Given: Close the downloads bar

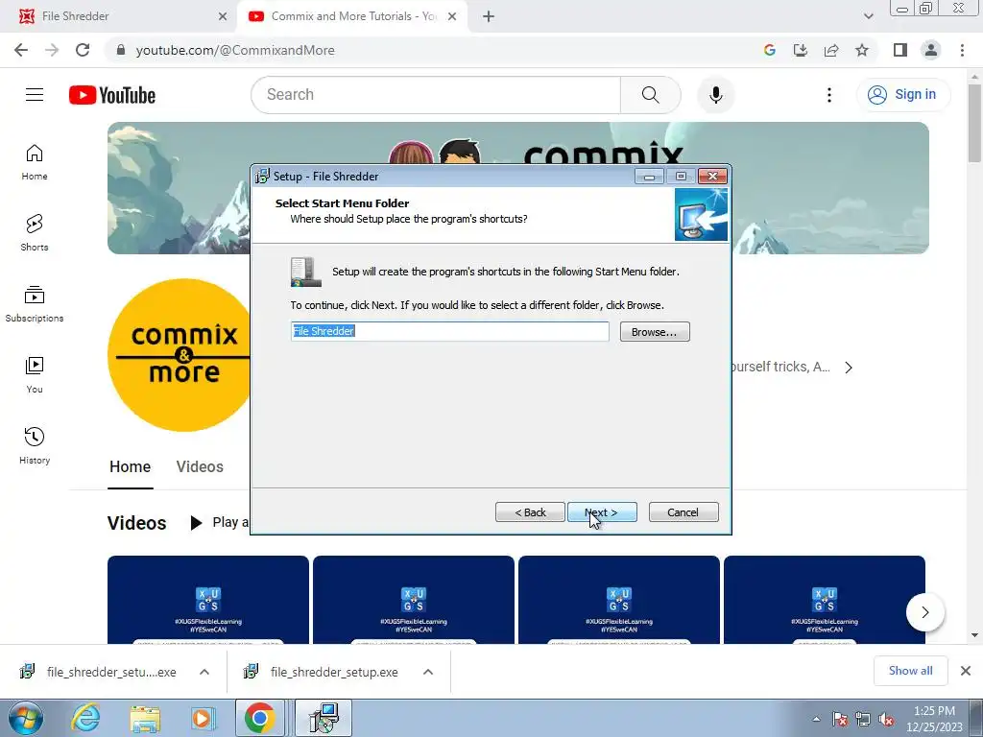Looking at the screenshot, I should tap(966, 671).
